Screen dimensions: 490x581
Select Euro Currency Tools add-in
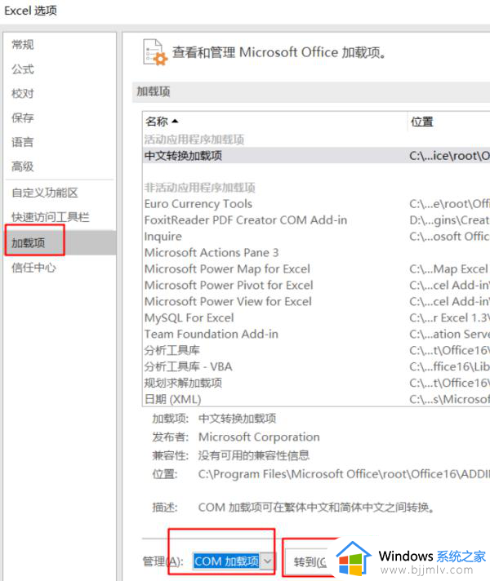[316, 204]
